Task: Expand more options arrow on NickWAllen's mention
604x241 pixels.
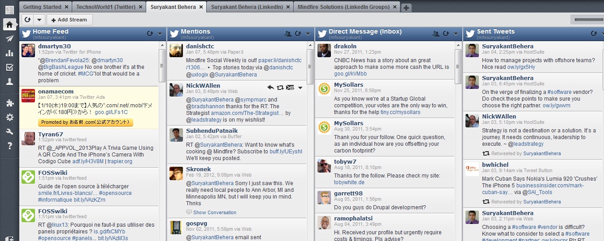Action: 300,88
